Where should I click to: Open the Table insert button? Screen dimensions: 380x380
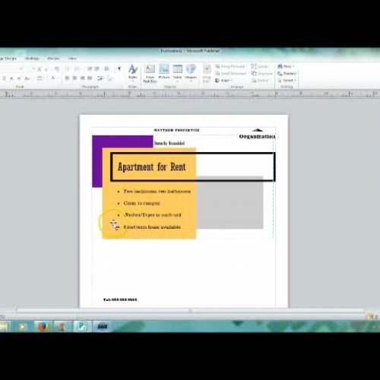(x=177, y=73)
